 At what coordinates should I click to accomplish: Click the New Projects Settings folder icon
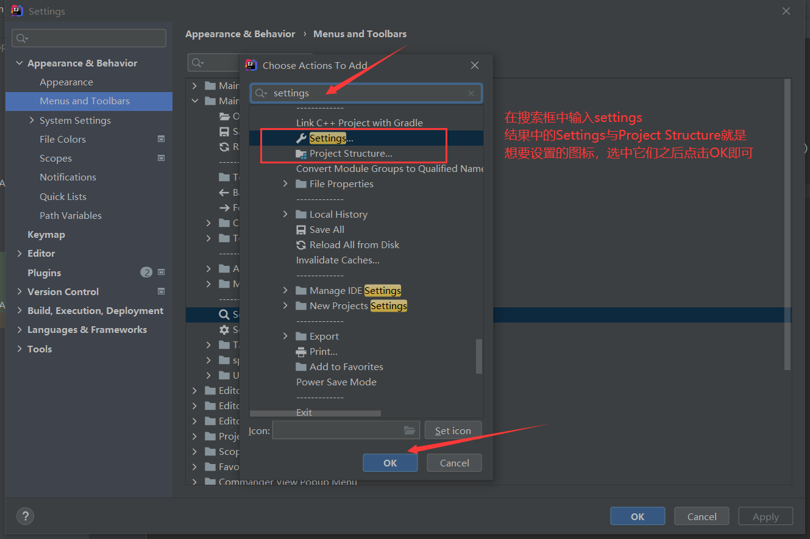pos(301,306)
